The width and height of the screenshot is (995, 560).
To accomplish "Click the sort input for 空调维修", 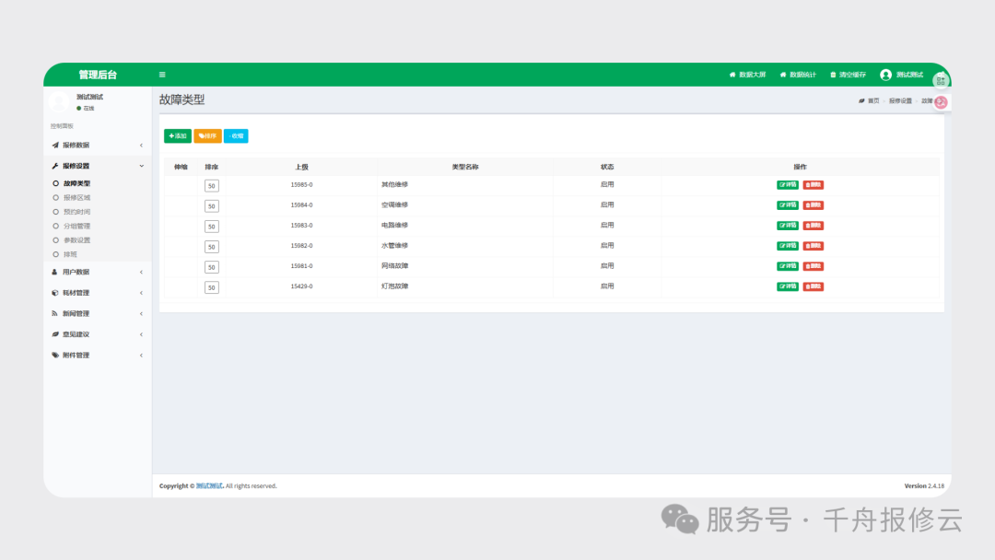I will (212, 206).
